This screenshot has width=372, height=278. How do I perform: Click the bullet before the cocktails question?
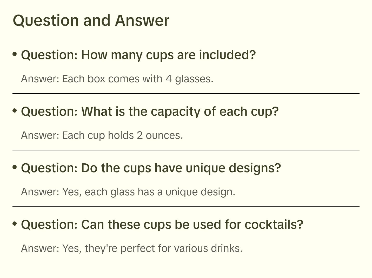click(x=15, y=224)
